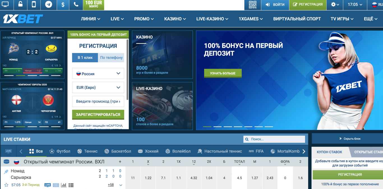This screenshot has width=383, height=189.
Task: Expand the ЛИНИЯ menu
Action: pyautogui.click(x=91, y=19)
